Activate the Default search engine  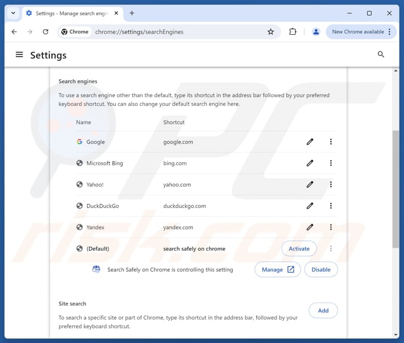pyautogui.click(x=299, y=248)
